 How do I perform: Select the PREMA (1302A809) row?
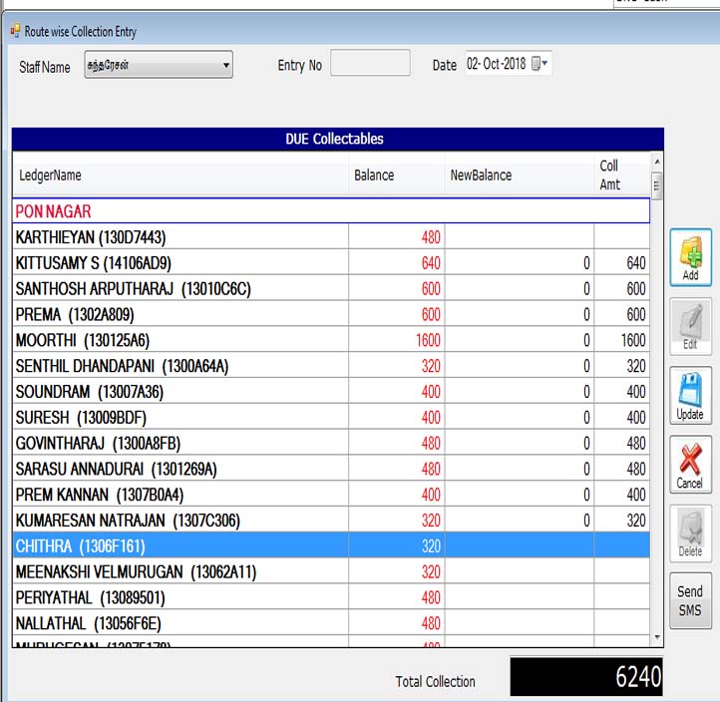331,314
